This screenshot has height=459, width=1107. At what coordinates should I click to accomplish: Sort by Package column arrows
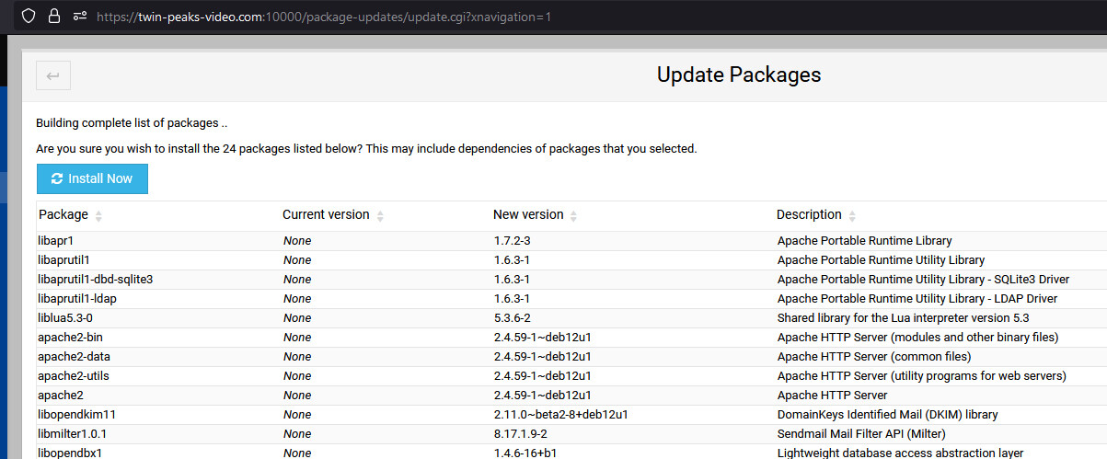click(x=99, y=215)
